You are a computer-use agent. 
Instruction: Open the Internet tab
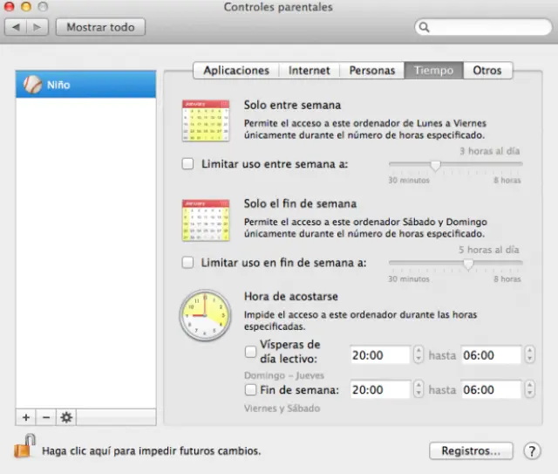pyautogui.click(x=310, y=71)
